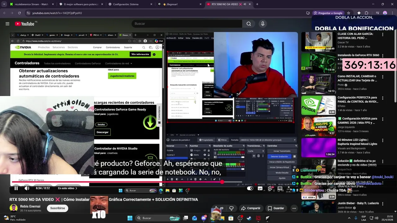Open Steam from the taskbar
Screen dimensions: 397x223
pyautogui.click(x=249, y=218)
